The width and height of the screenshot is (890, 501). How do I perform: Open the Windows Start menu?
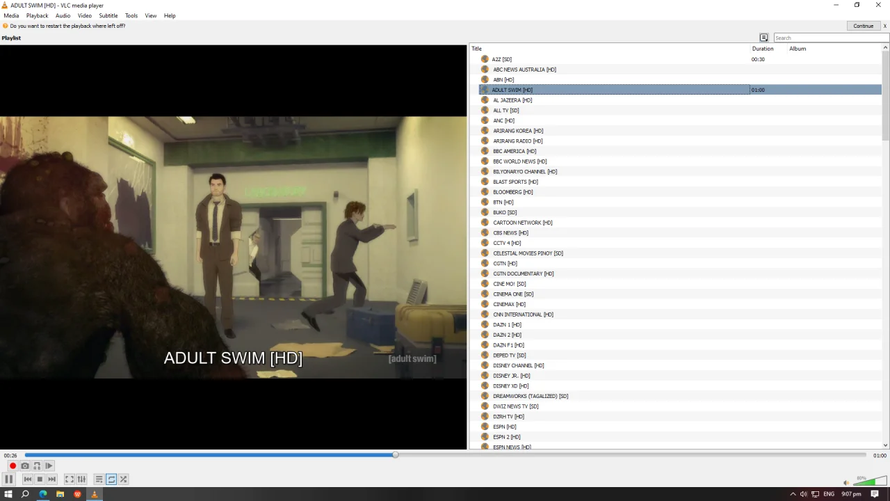click(8, 494)
